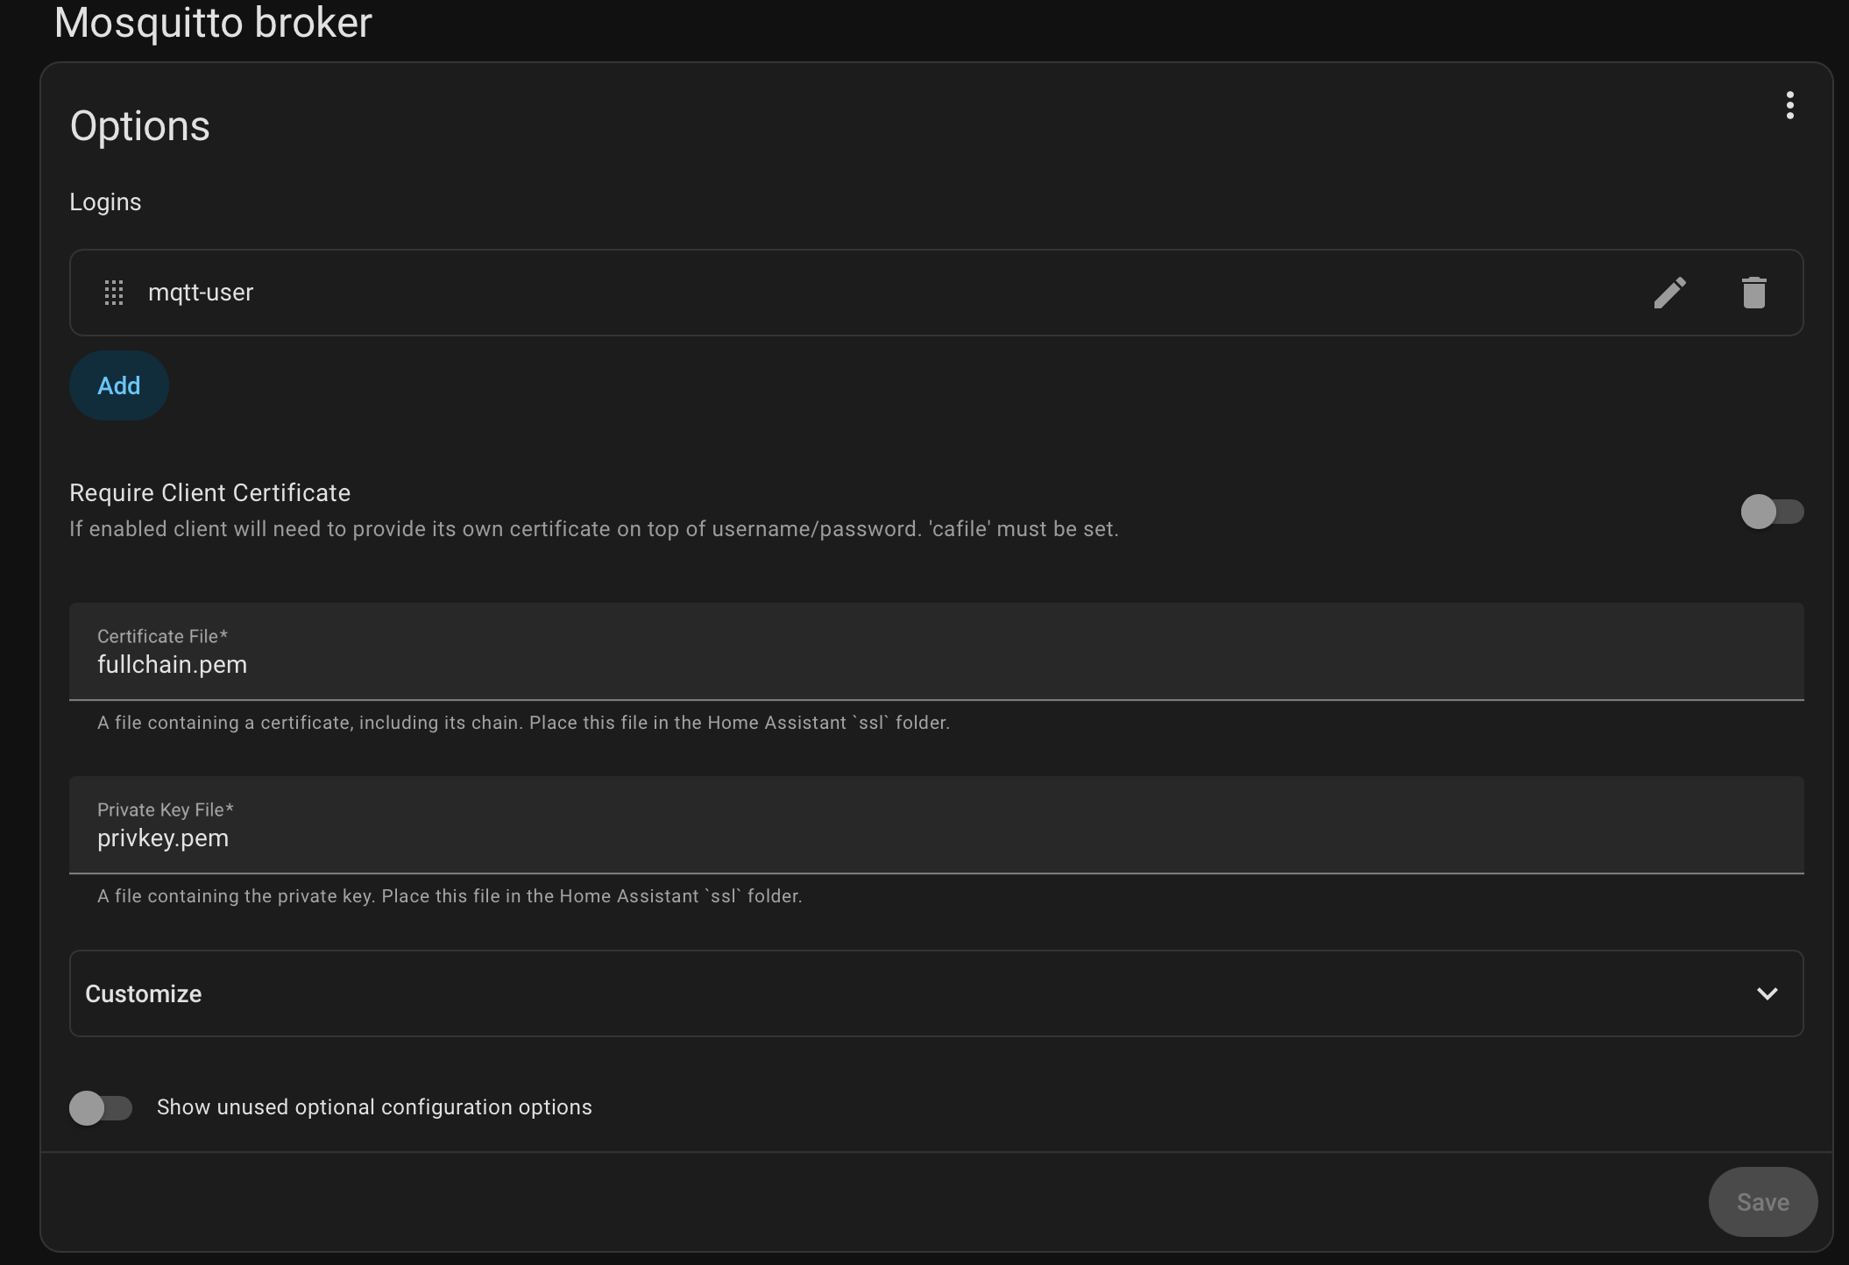
Task: Click the private key helper description text
Action: [450, 896]
